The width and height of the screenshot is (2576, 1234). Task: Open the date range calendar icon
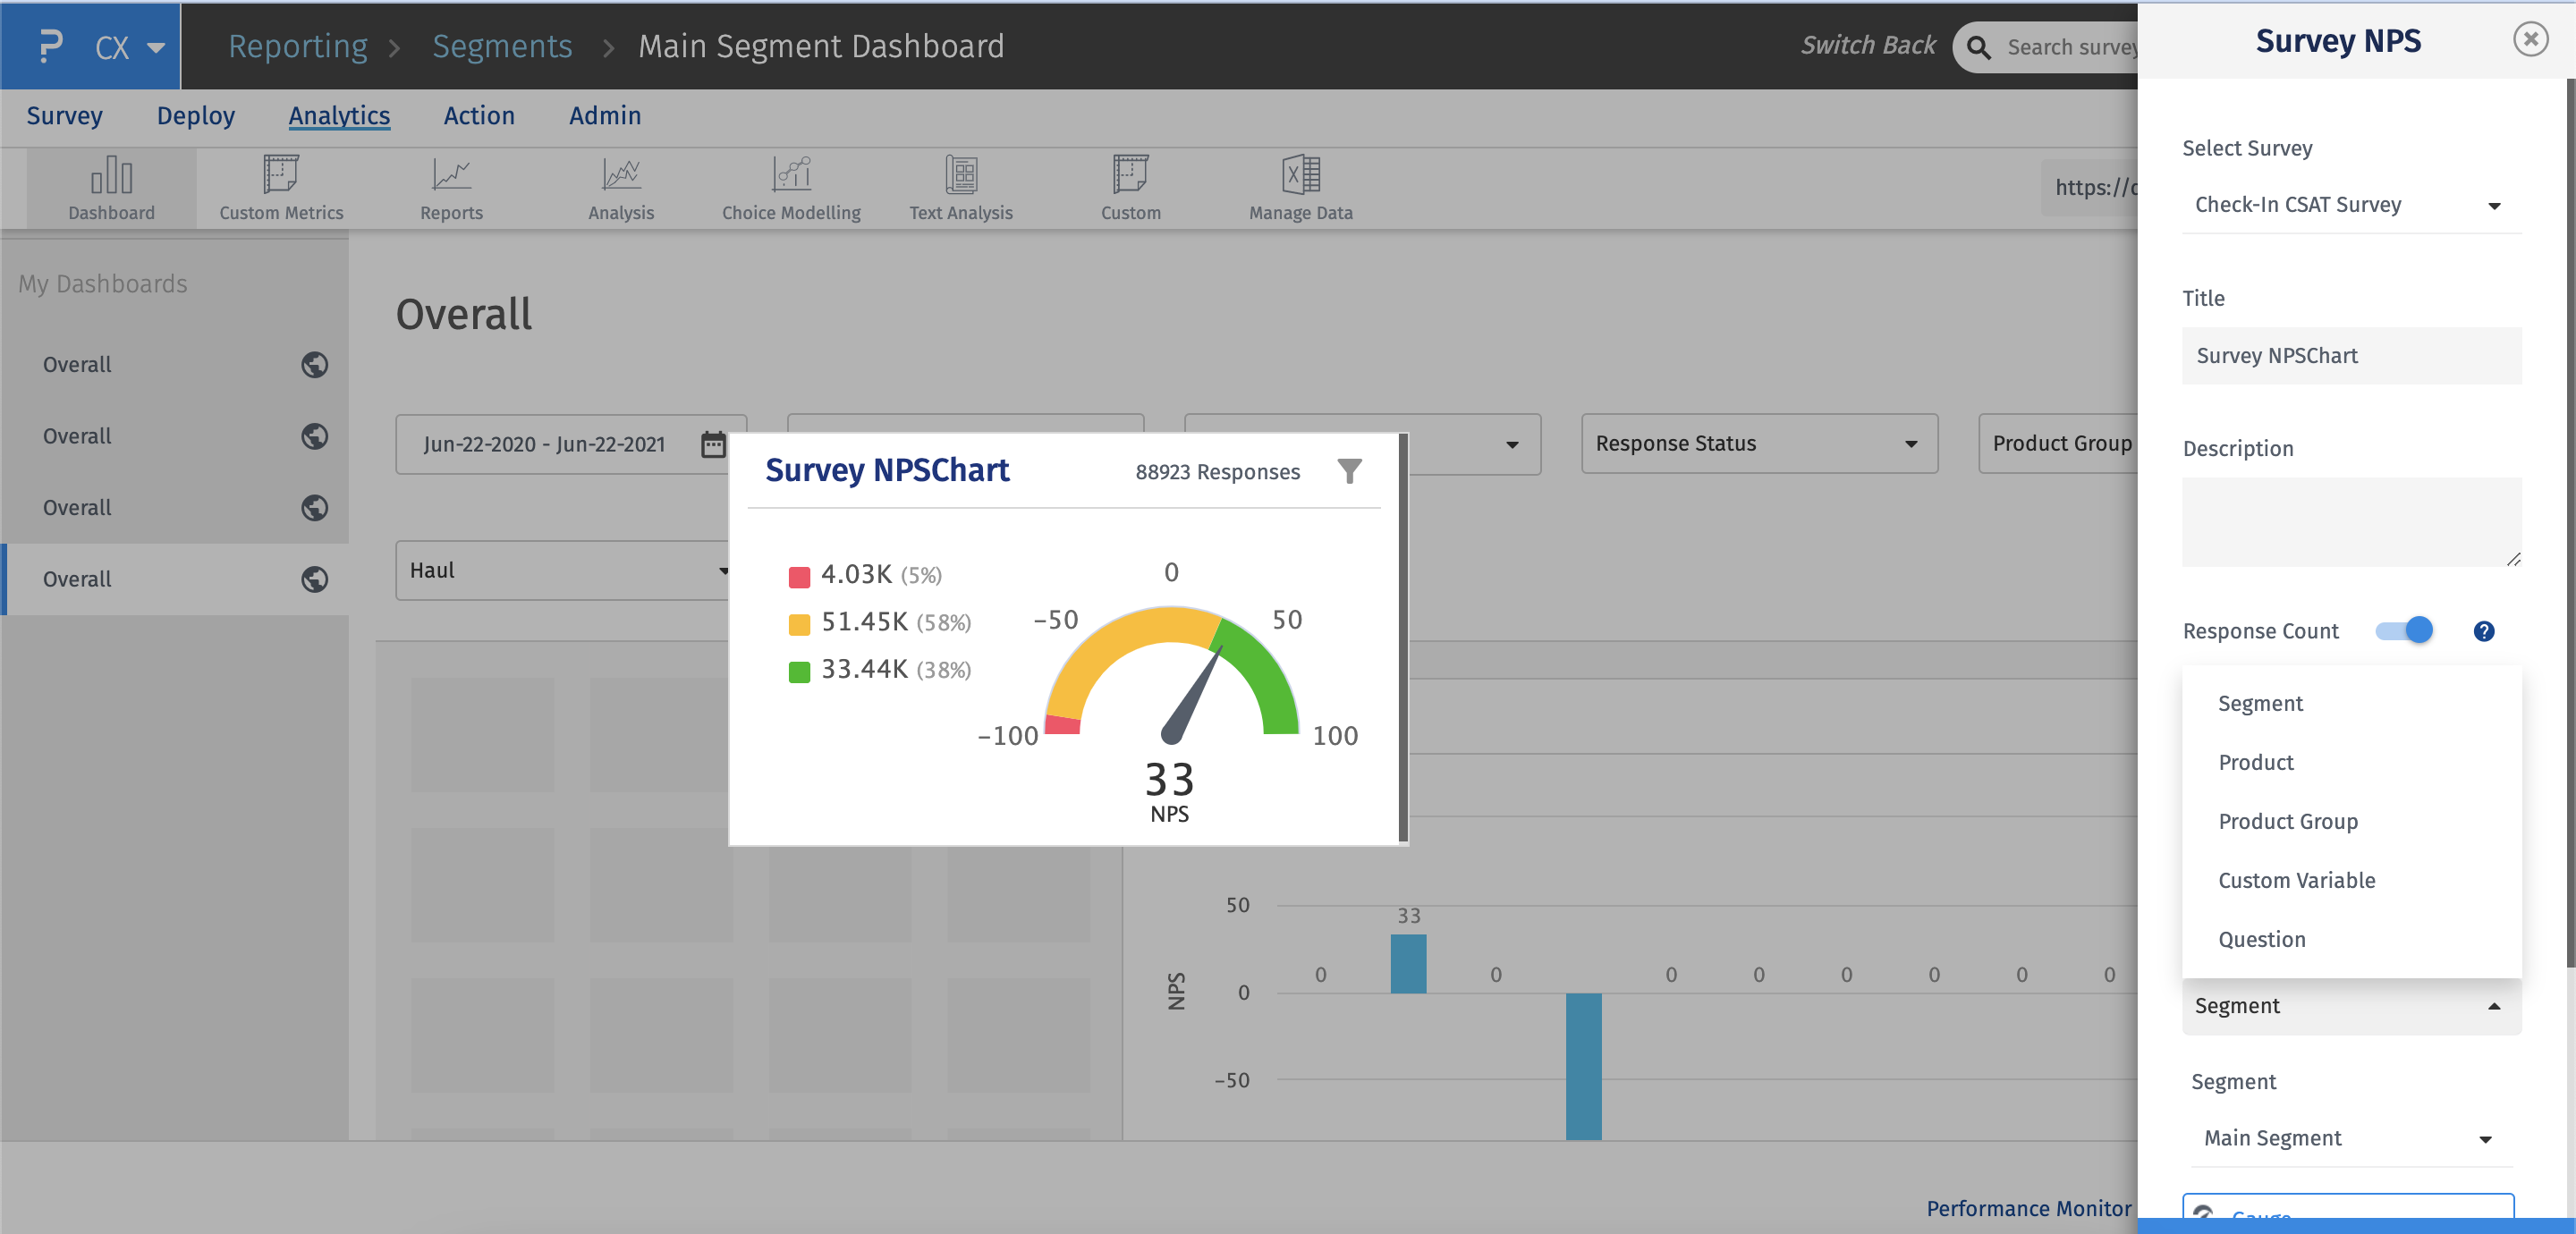pos(712,444)
